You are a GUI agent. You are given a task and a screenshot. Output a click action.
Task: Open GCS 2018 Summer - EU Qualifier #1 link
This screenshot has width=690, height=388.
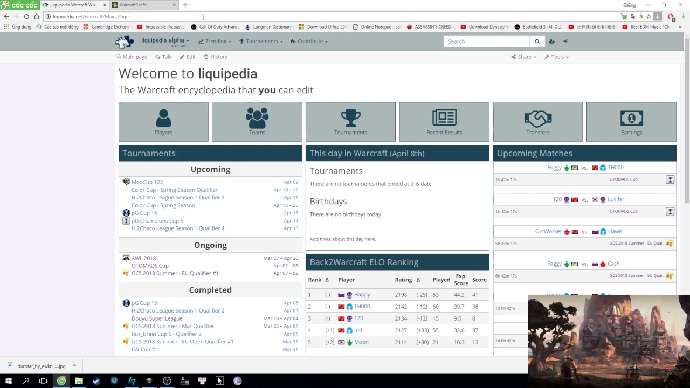[175, 273]
